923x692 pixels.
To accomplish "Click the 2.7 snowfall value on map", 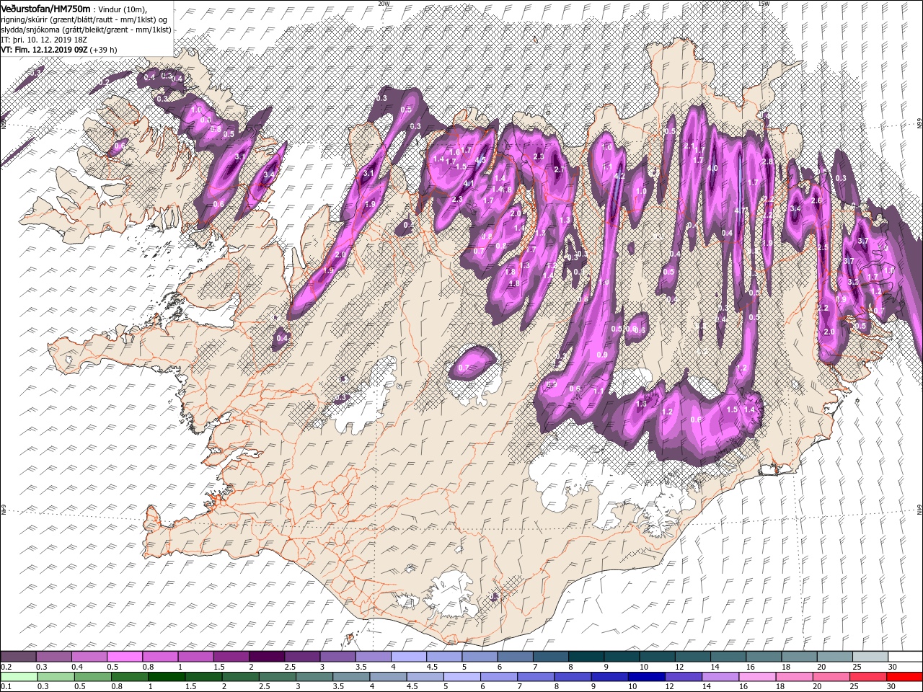I will point(559,169).
